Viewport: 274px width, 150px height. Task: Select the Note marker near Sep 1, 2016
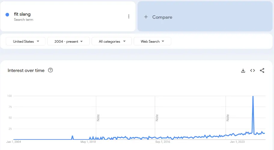157,118
